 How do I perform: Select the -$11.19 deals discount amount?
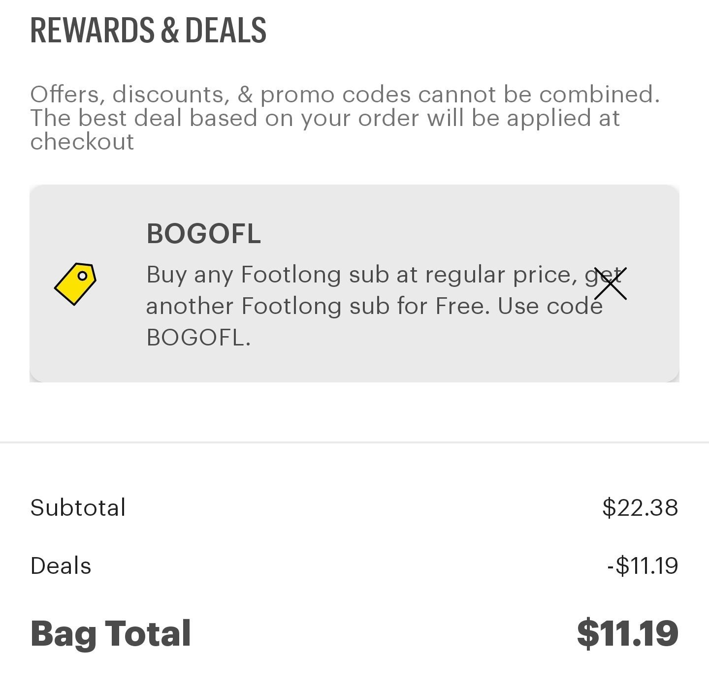coord(643,565)
